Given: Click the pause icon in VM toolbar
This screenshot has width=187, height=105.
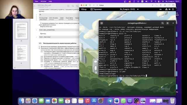Looking at the screenshot, I should click(x=94, y=5).
